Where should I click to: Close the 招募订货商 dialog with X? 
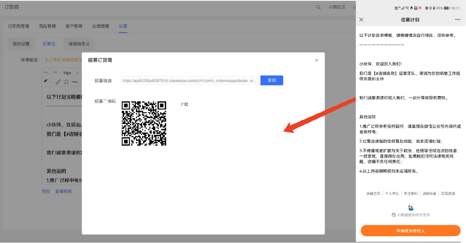tap(317, 60)
